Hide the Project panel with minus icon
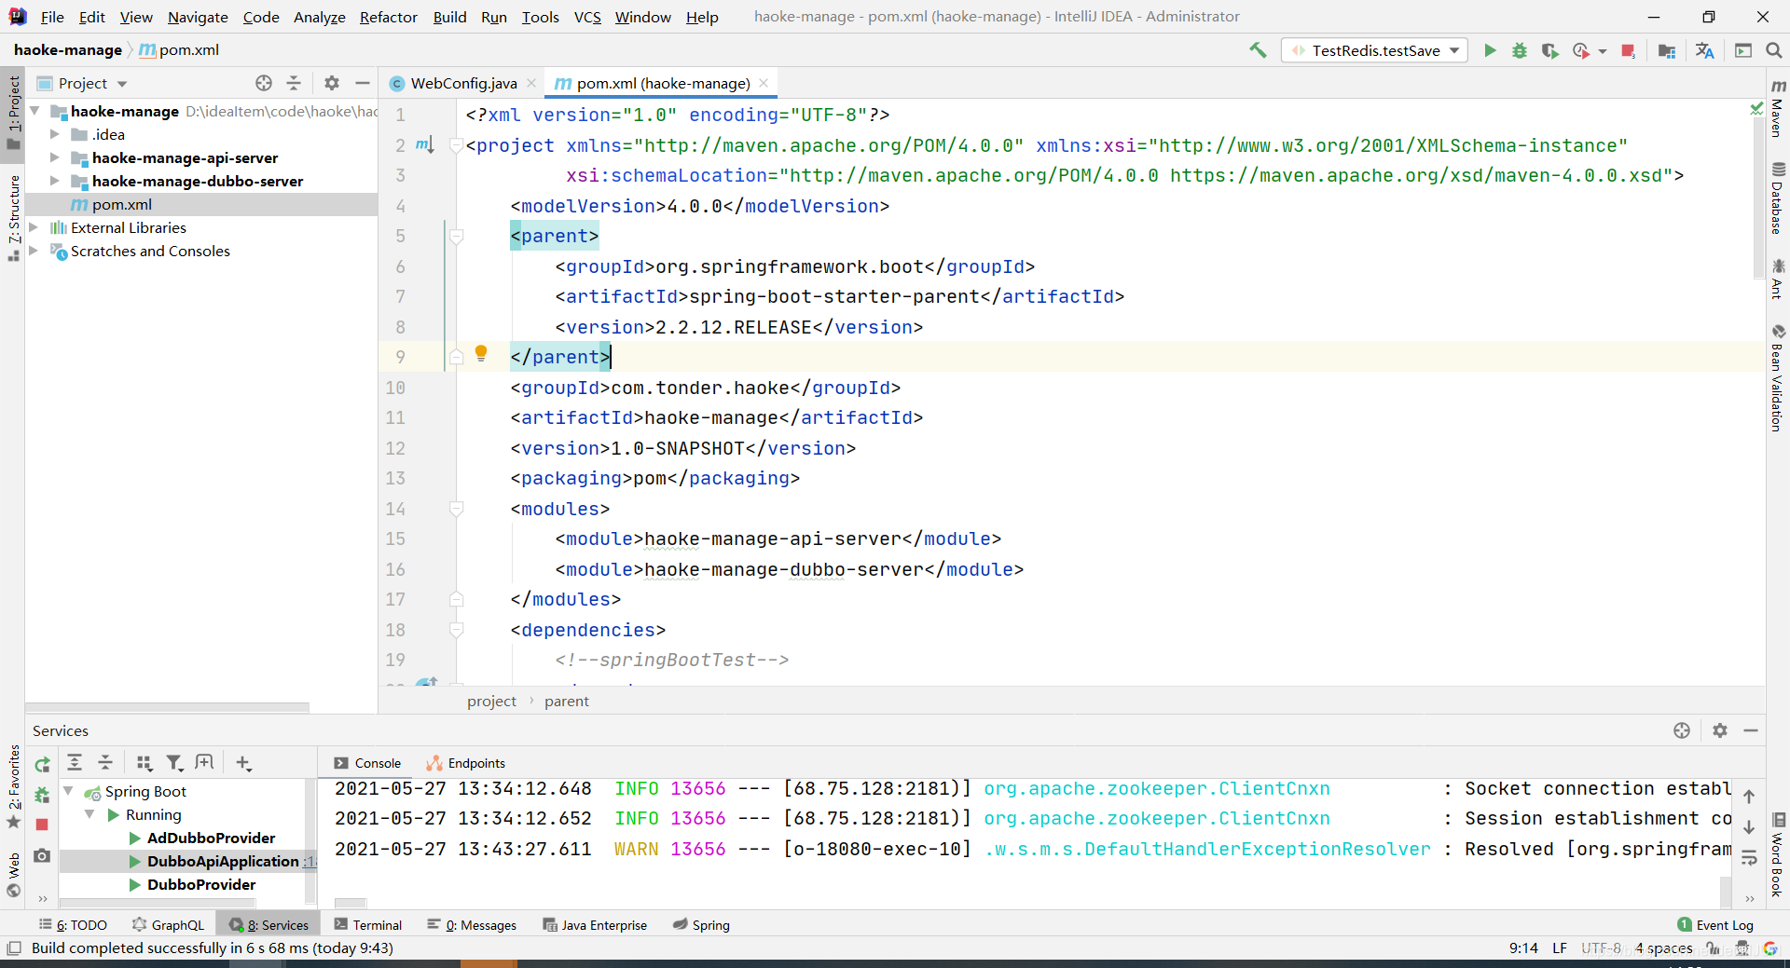Viewport: 1790px width, 968px height. (363, 83)
